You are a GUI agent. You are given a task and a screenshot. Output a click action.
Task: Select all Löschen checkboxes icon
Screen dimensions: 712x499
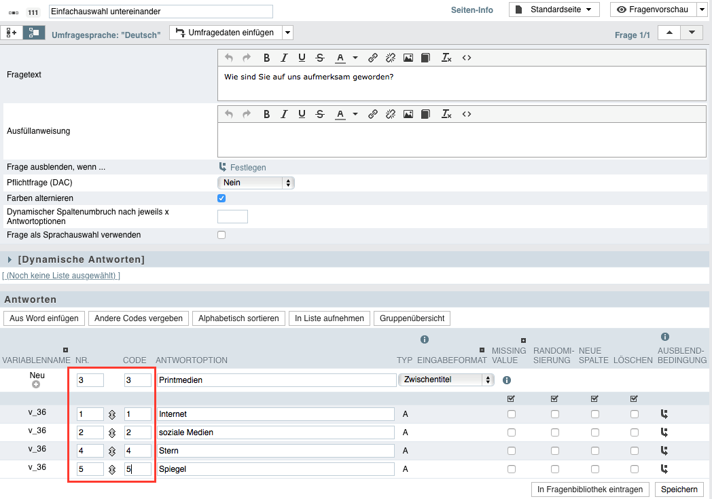tap(635, 399)
